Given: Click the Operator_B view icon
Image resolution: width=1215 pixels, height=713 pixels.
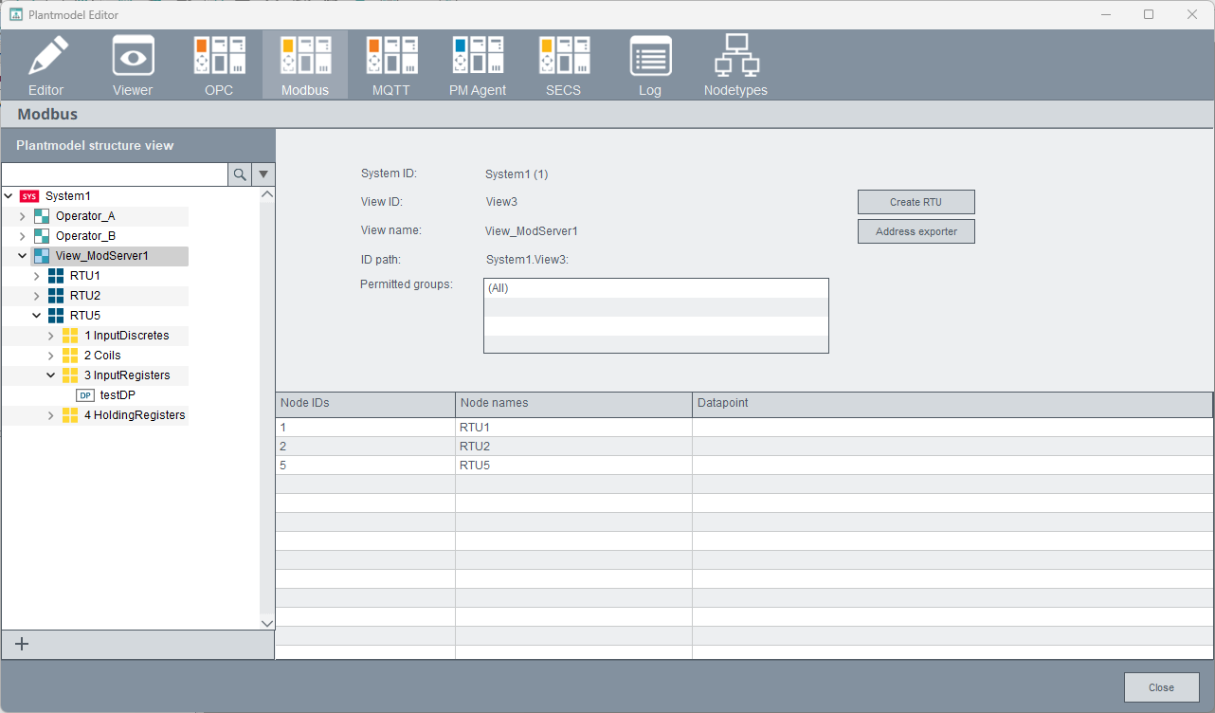Looking at the screenshot, I should click(42, 236).
